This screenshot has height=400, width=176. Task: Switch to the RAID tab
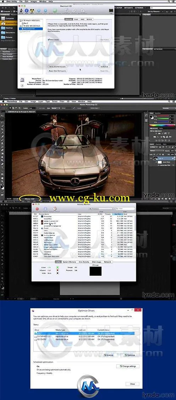(x=82, y=19)
